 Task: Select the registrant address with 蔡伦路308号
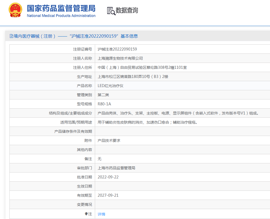click(x=142, y=67)
